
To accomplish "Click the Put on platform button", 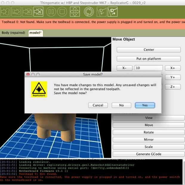I will [149, 59].
